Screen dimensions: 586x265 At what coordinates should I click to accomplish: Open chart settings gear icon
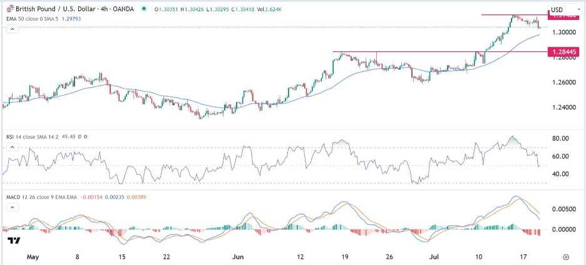tap(566, 257)
